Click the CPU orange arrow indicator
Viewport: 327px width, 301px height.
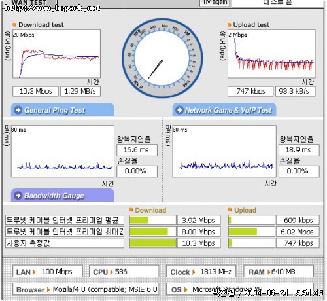coord(112,272)
